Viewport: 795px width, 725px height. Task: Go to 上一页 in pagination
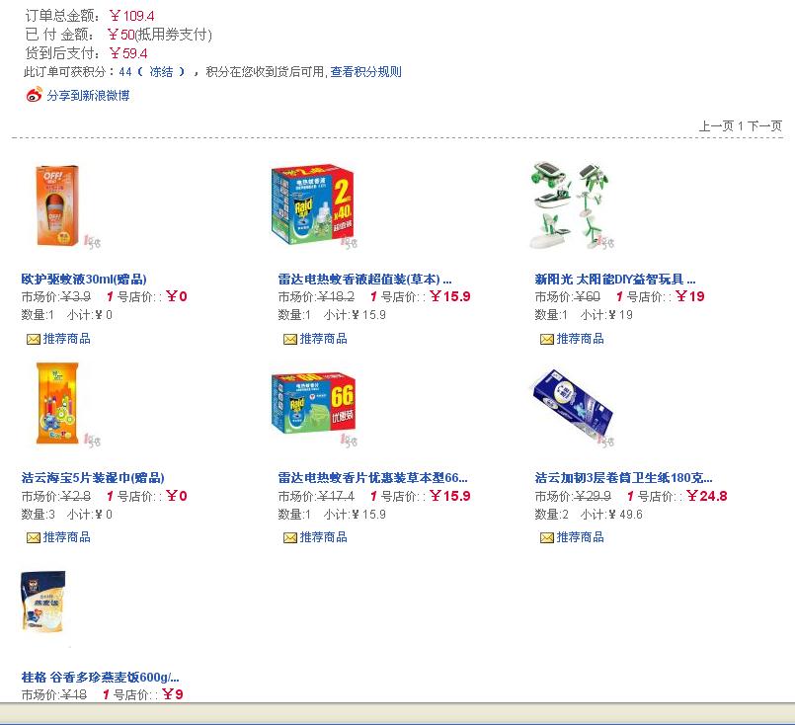click(x=716, y=125)
